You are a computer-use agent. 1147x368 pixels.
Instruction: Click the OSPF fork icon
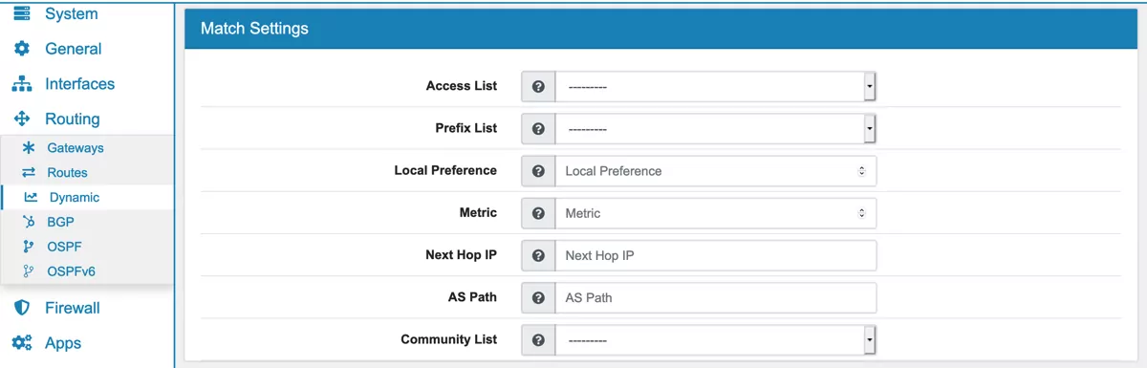click(x=29, y=247)
